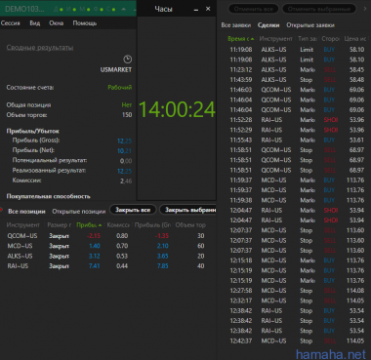371x360 pixels.
Task: Click the Ф connection status indicator in title bar
Action: (99, 9)
